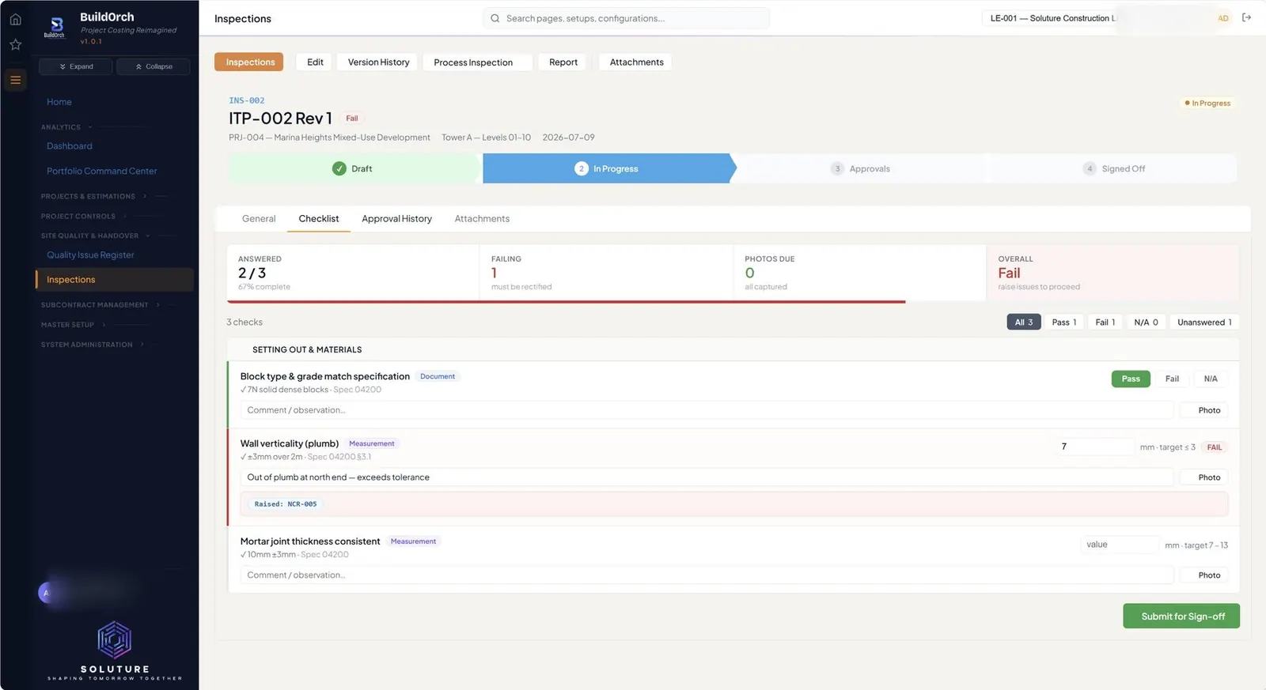The width and height of the screenshot is (1266, 690).
Task: Mark Block type check as Fail
Action: pyautogui.click(x=1172, y=379)
